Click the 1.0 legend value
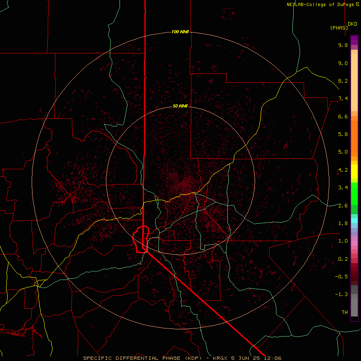The height and width of the screenshot is (361, 361). point(343,241)
